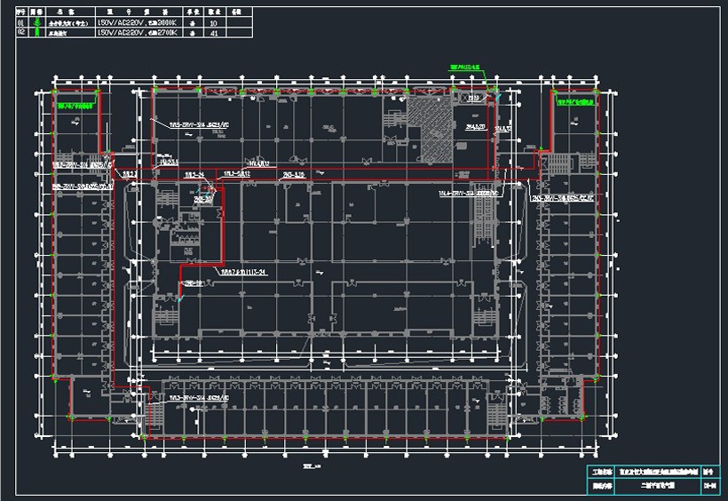This screenshot has width=728, height=501.
Task: Select the cyan marker near top-right green leader
Action: point(497,95)
